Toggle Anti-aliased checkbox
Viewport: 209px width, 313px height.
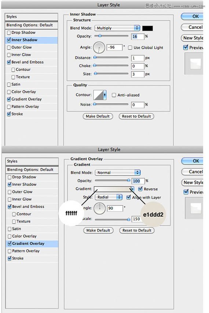(114, 95)
